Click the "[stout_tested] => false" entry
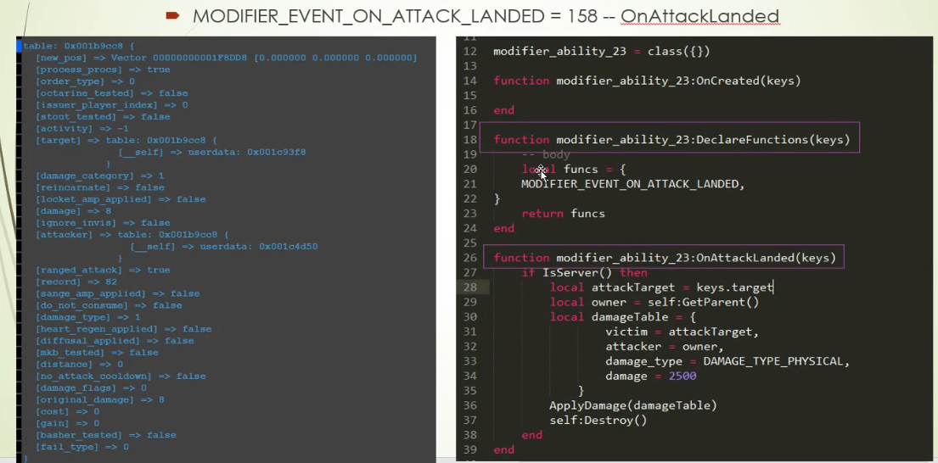The width and height of the screenshot is (938, 463). tap(103, 116)
